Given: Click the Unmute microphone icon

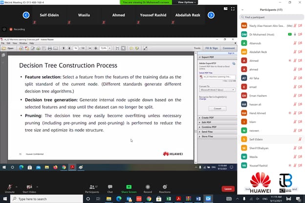Looking at the screenshot, I should pyautogui.click(x=10, y=187).
